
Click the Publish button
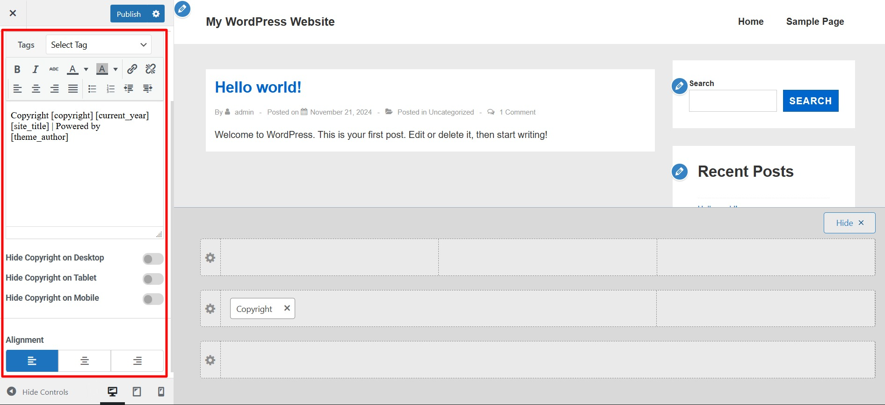(x=129, y=14)
